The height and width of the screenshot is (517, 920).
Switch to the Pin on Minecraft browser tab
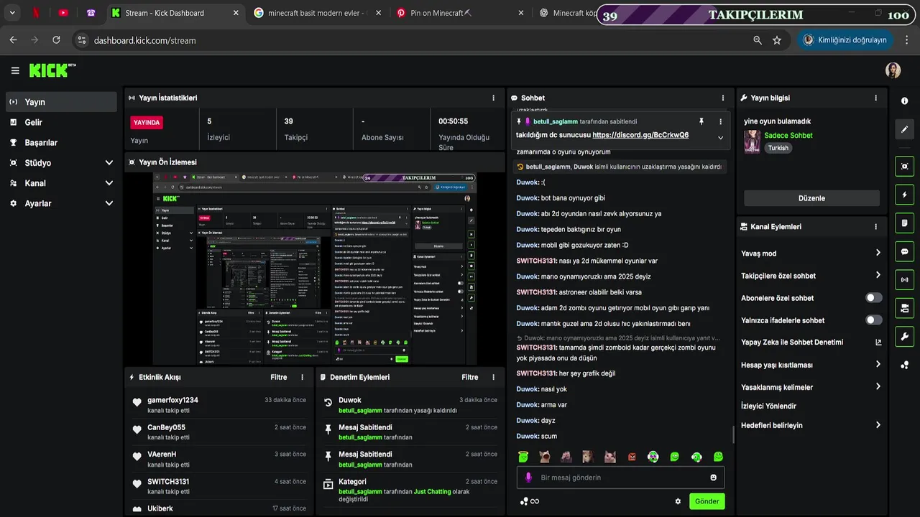click(x=460, y=13)
